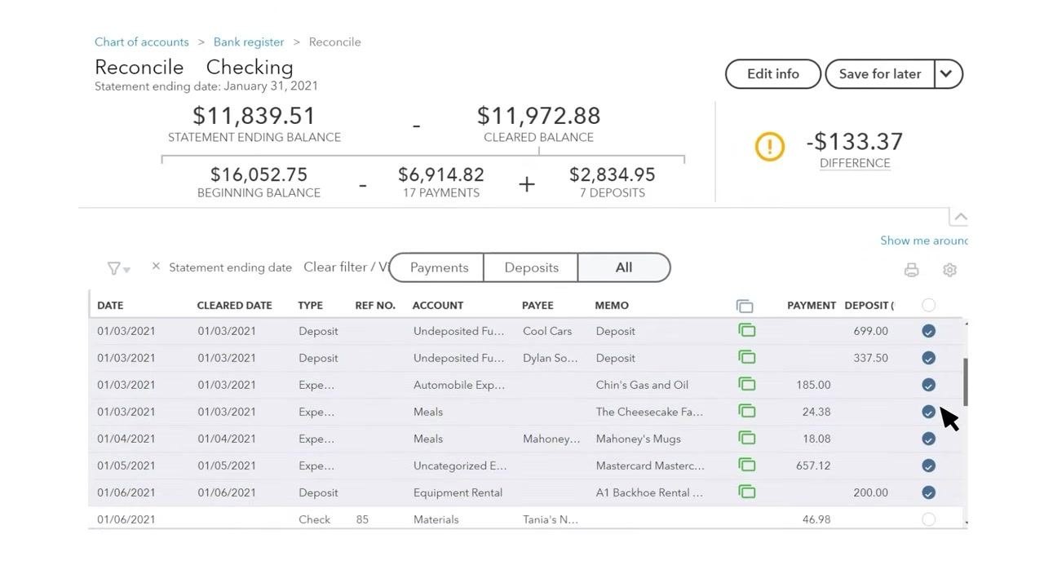This screenshot has height=587, width=1044.
Task: Open matched record icon for Dylan deposit
Action: coord(746,357)
